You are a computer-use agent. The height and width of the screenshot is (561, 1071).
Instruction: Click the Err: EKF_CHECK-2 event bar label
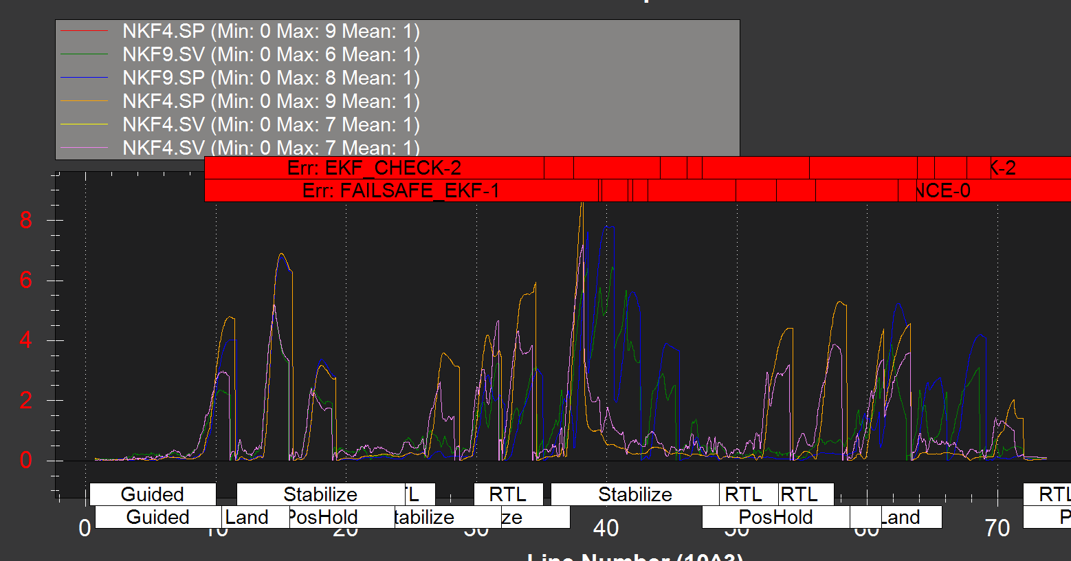click(374, 168)
